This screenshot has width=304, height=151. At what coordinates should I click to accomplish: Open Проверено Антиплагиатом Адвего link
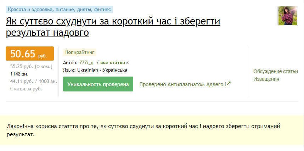tap(181, 84)
